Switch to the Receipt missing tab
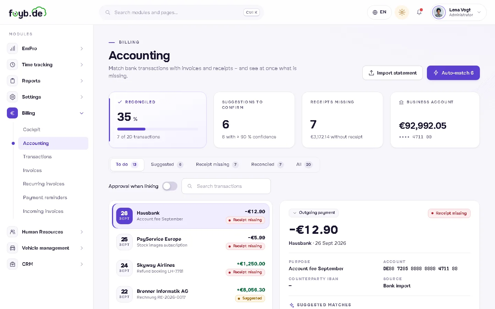 click(x=217, y=165)
